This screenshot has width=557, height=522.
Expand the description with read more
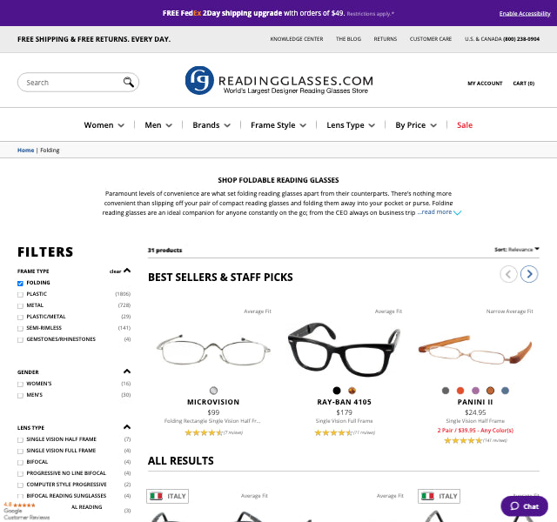point(439,212)
